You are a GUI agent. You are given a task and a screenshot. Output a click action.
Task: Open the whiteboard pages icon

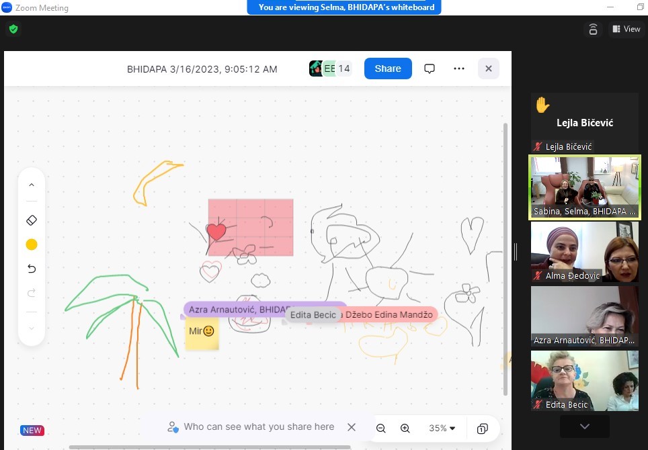tap(482, 429)
